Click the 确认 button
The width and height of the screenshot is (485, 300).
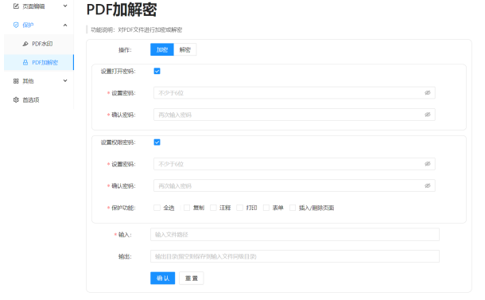163,278
